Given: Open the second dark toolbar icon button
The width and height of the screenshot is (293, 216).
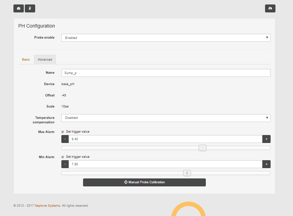Looking at the screenshot, I should pos(30,8).
